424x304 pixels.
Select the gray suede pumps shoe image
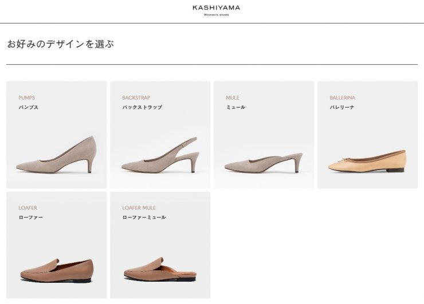coord(56,156)
